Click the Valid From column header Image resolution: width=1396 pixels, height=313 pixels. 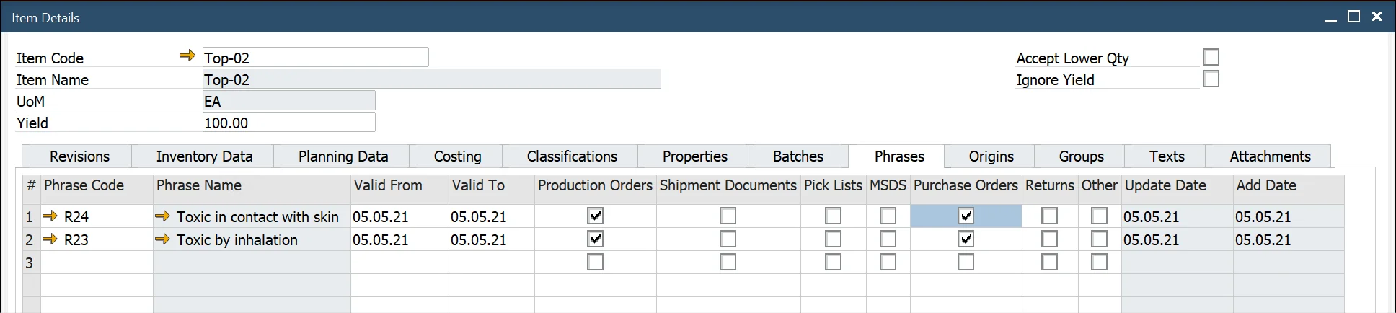pos(388,185)
